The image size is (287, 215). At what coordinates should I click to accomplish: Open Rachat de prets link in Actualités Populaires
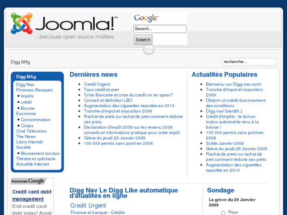(x=236, y=157)
